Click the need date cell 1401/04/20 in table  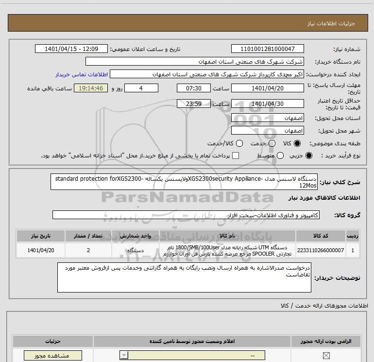pos(40,250)
